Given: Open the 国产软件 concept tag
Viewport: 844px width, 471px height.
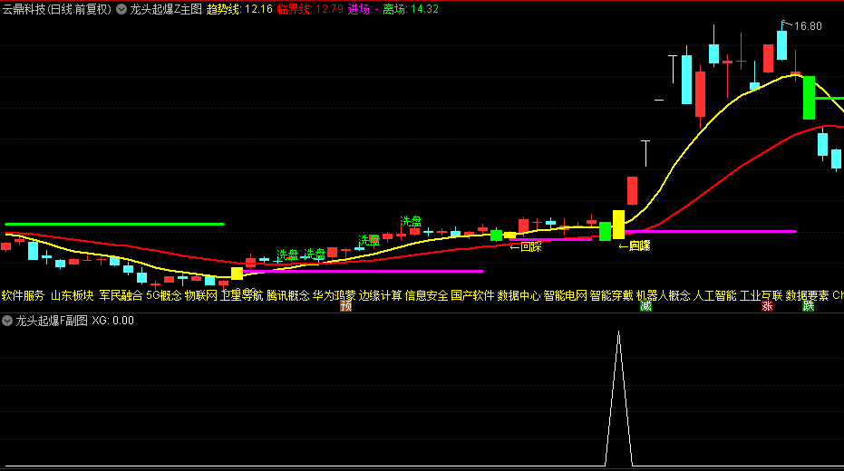Looking at the screenshot, I should (x=472, y=295).
